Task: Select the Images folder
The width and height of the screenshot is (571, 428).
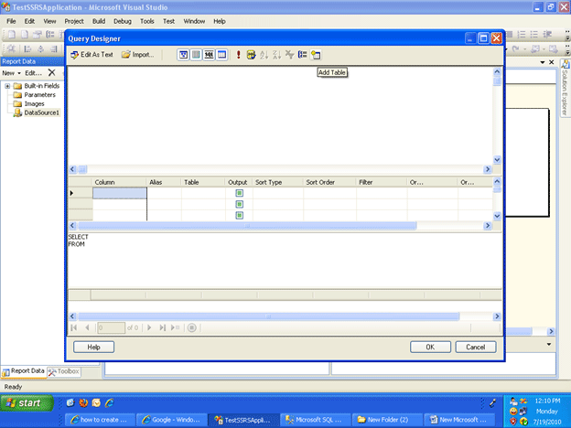Action: (34, 103)
